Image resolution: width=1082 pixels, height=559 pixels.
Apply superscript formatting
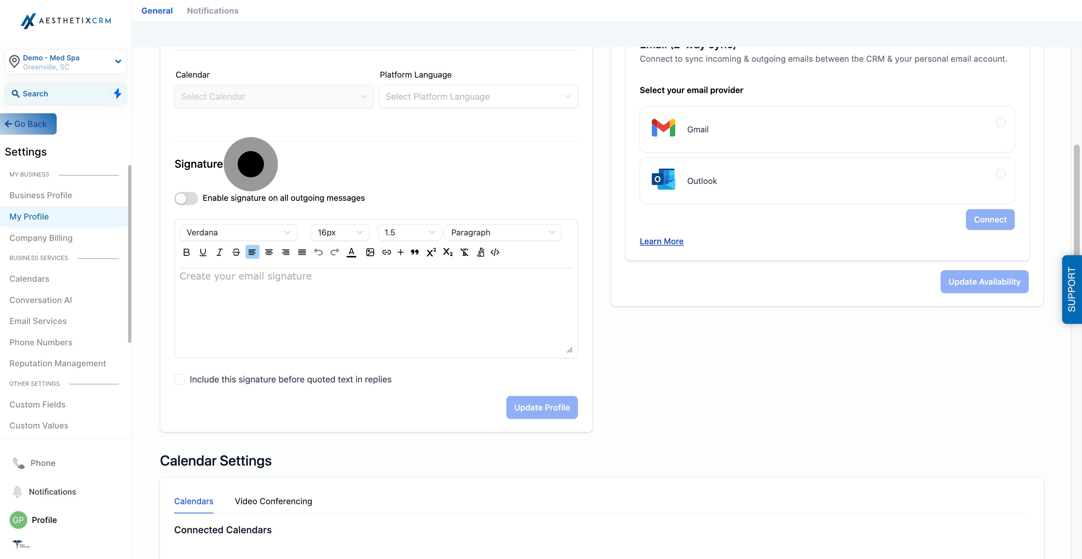431,252
